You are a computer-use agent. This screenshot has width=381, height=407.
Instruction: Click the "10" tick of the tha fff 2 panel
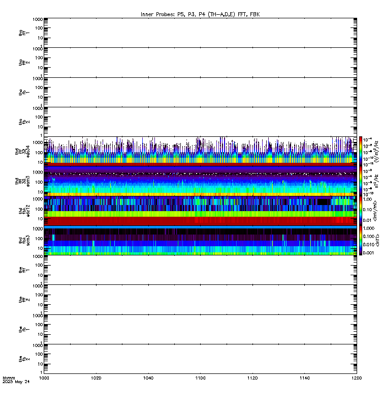click(40, 68)
